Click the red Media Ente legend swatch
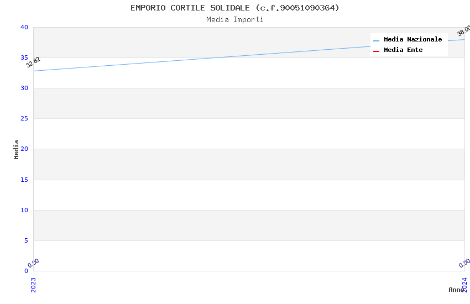470x304 pixels. click(376, 51)
